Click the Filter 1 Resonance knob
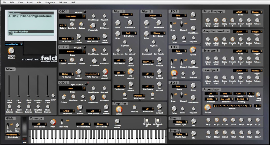 (130, 23)
